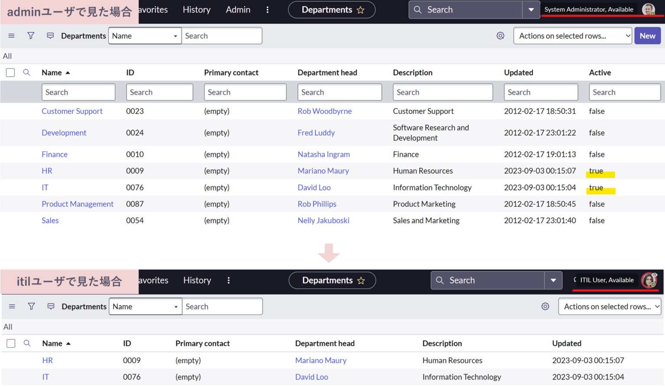Open the Fred Luddy department head link
Screen dimensions: 665x387
[x=316, y=133]
